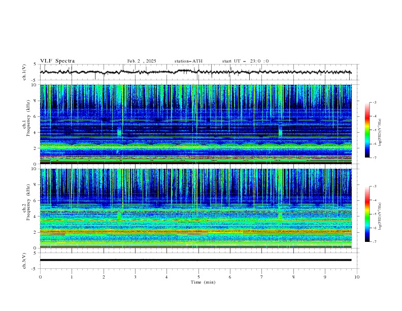Click time axis tick label "9"

[x=325, y=277]
